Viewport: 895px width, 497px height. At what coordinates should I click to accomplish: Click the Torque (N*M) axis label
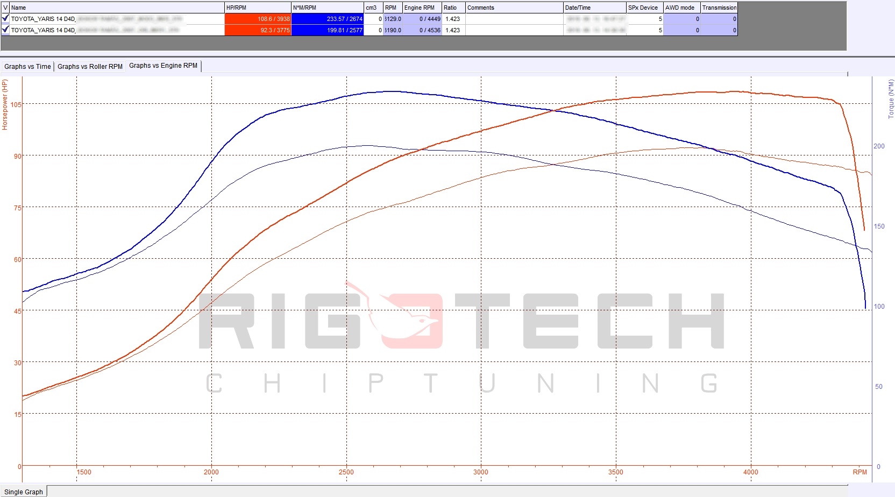(x=891, y=99)
